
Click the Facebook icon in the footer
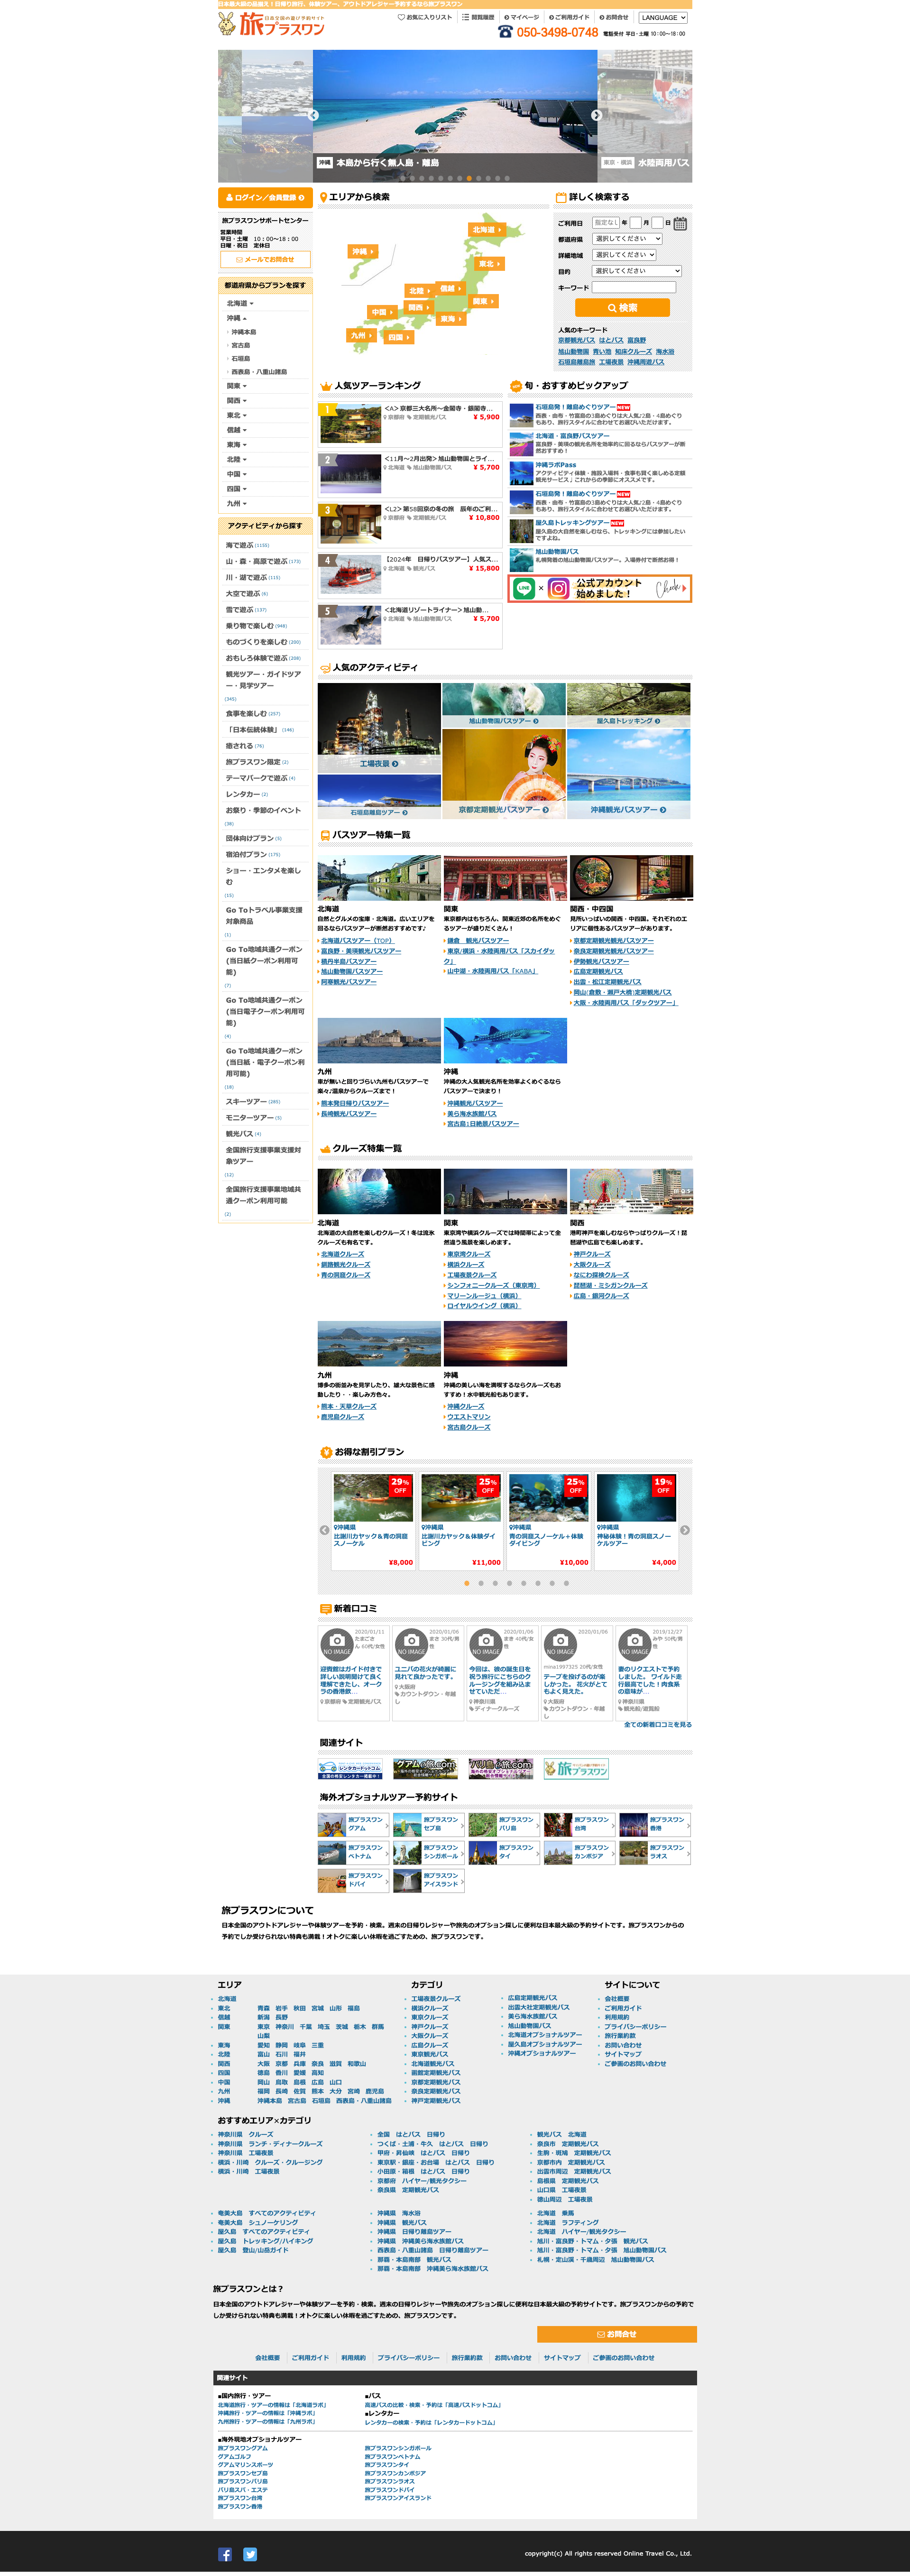click(225, 2553)
